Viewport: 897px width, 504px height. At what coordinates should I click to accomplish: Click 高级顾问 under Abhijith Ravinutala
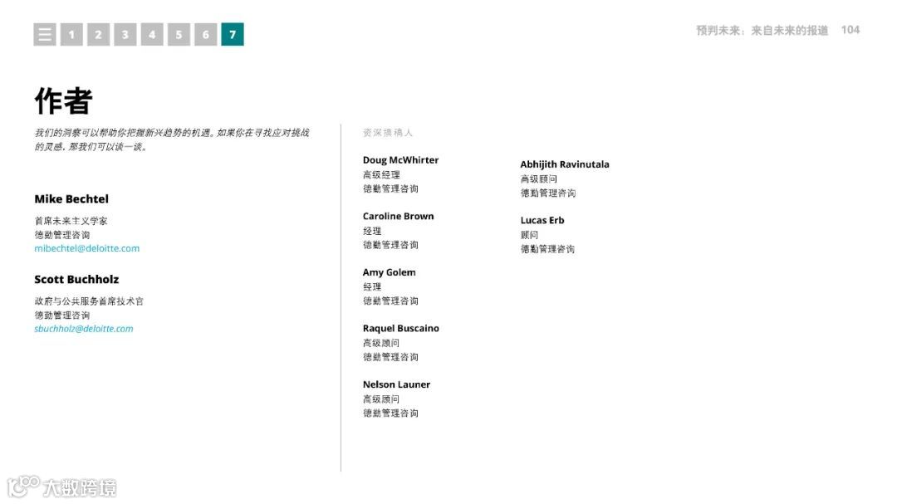(538, 179)
